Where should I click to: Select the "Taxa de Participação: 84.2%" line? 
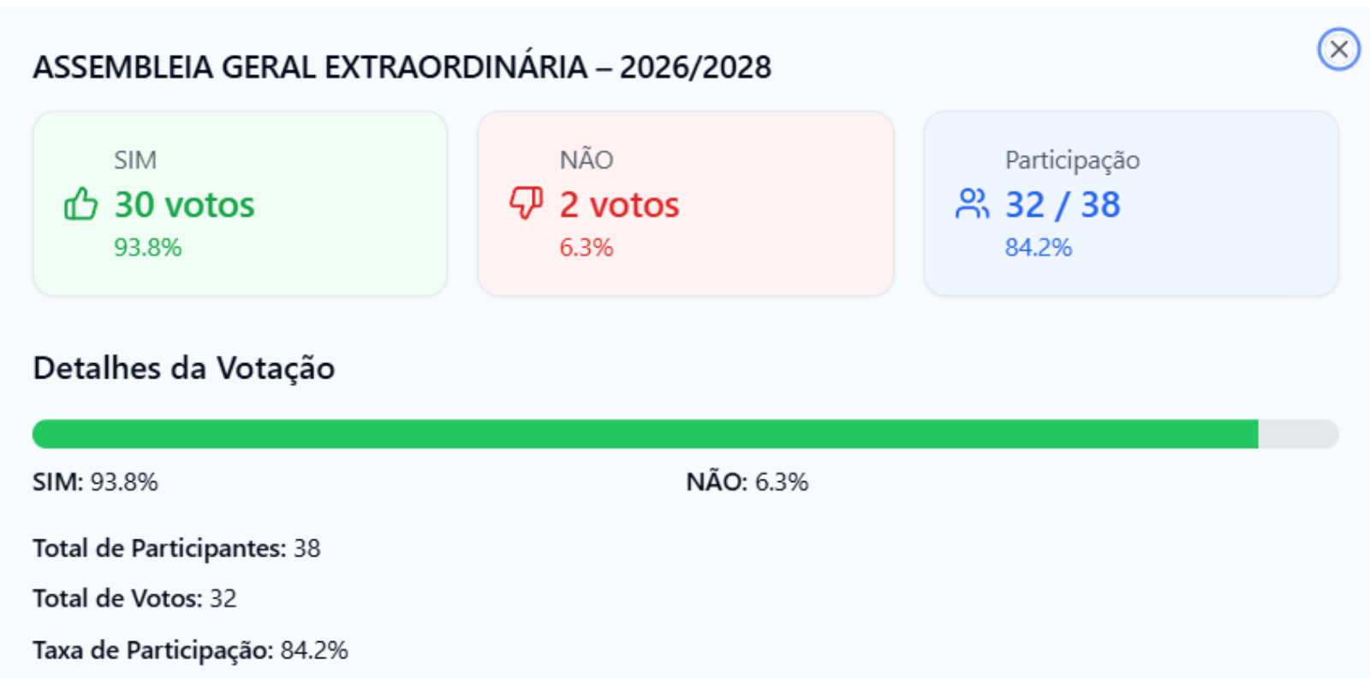tap(190, 651)
